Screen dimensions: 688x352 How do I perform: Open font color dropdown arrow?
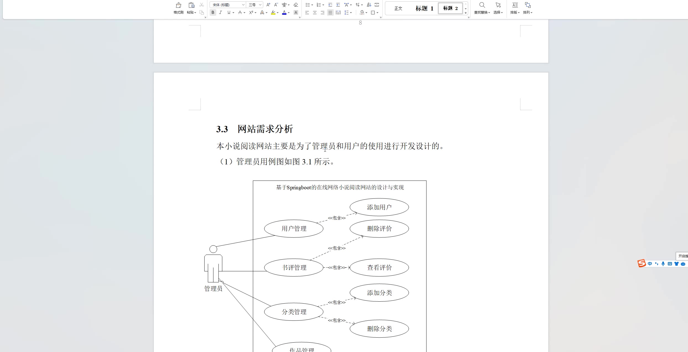click(x=289, y=12)
